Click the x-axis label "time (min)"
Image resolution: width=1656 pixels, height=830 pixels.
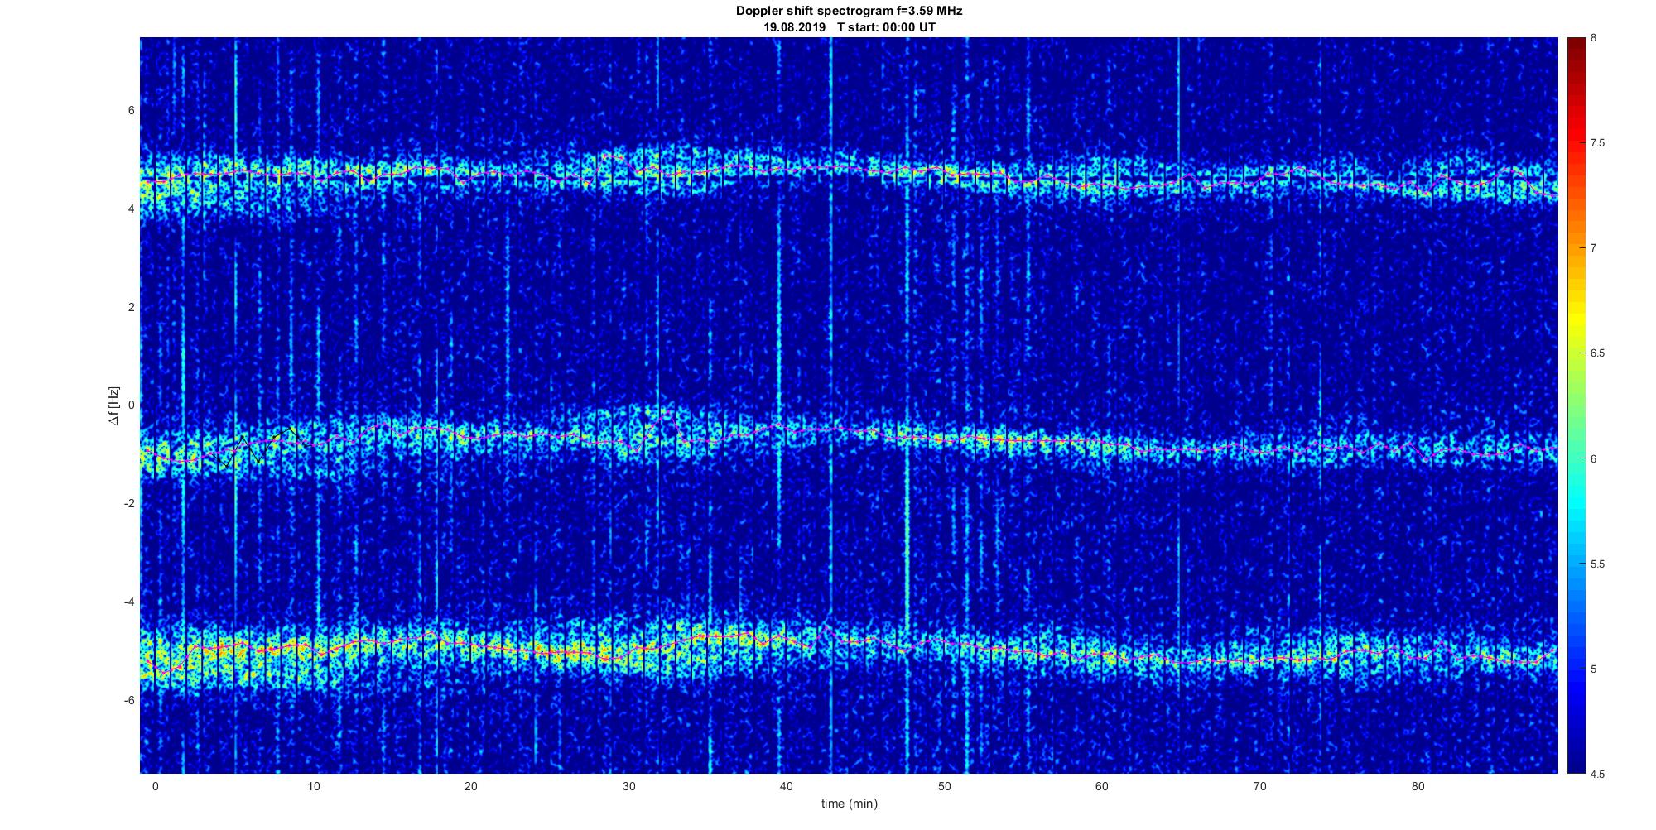click(849, 804)
